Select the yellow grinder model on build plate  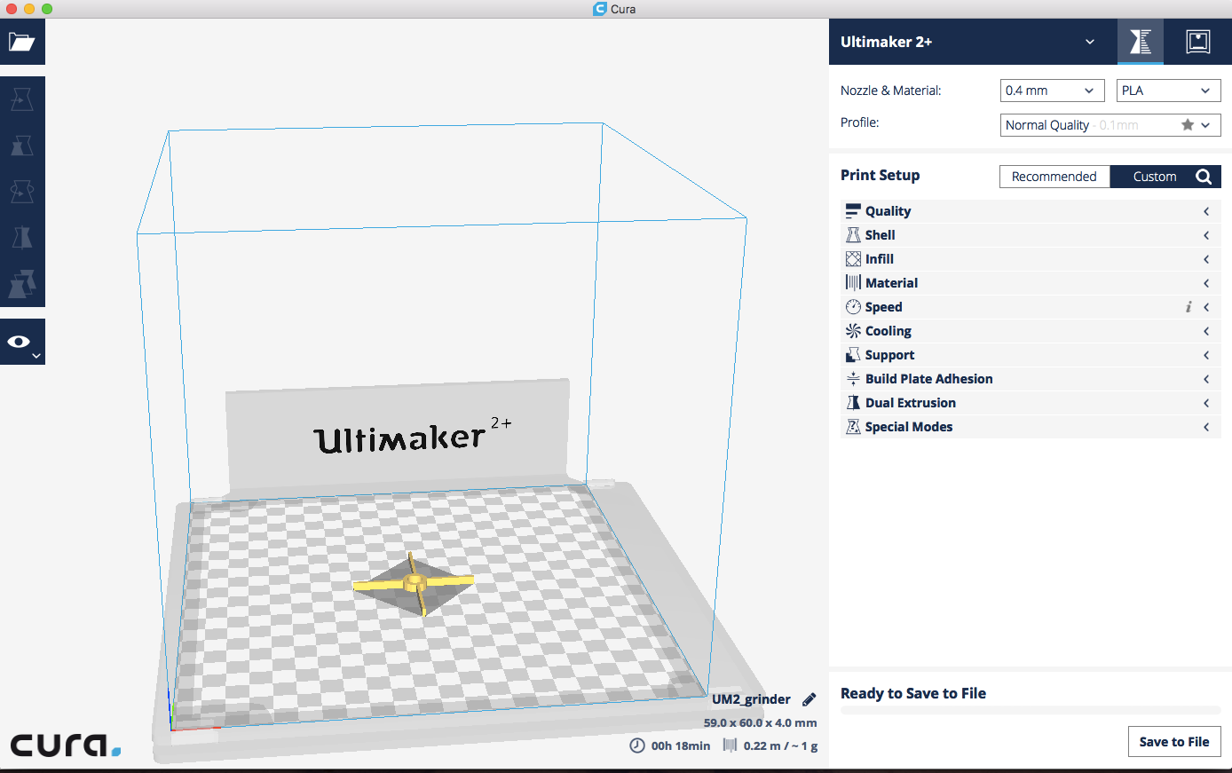point(414,582)
